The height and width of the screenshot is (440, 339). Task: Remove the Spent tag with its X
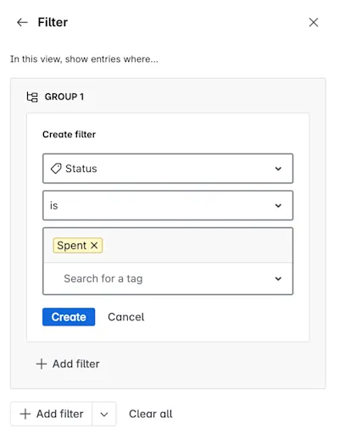pos(94,245)
